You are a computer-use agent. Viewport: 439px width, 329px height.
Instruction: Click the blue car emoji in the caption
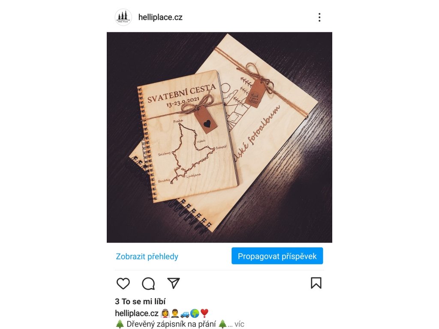click(x=184, y=313)
